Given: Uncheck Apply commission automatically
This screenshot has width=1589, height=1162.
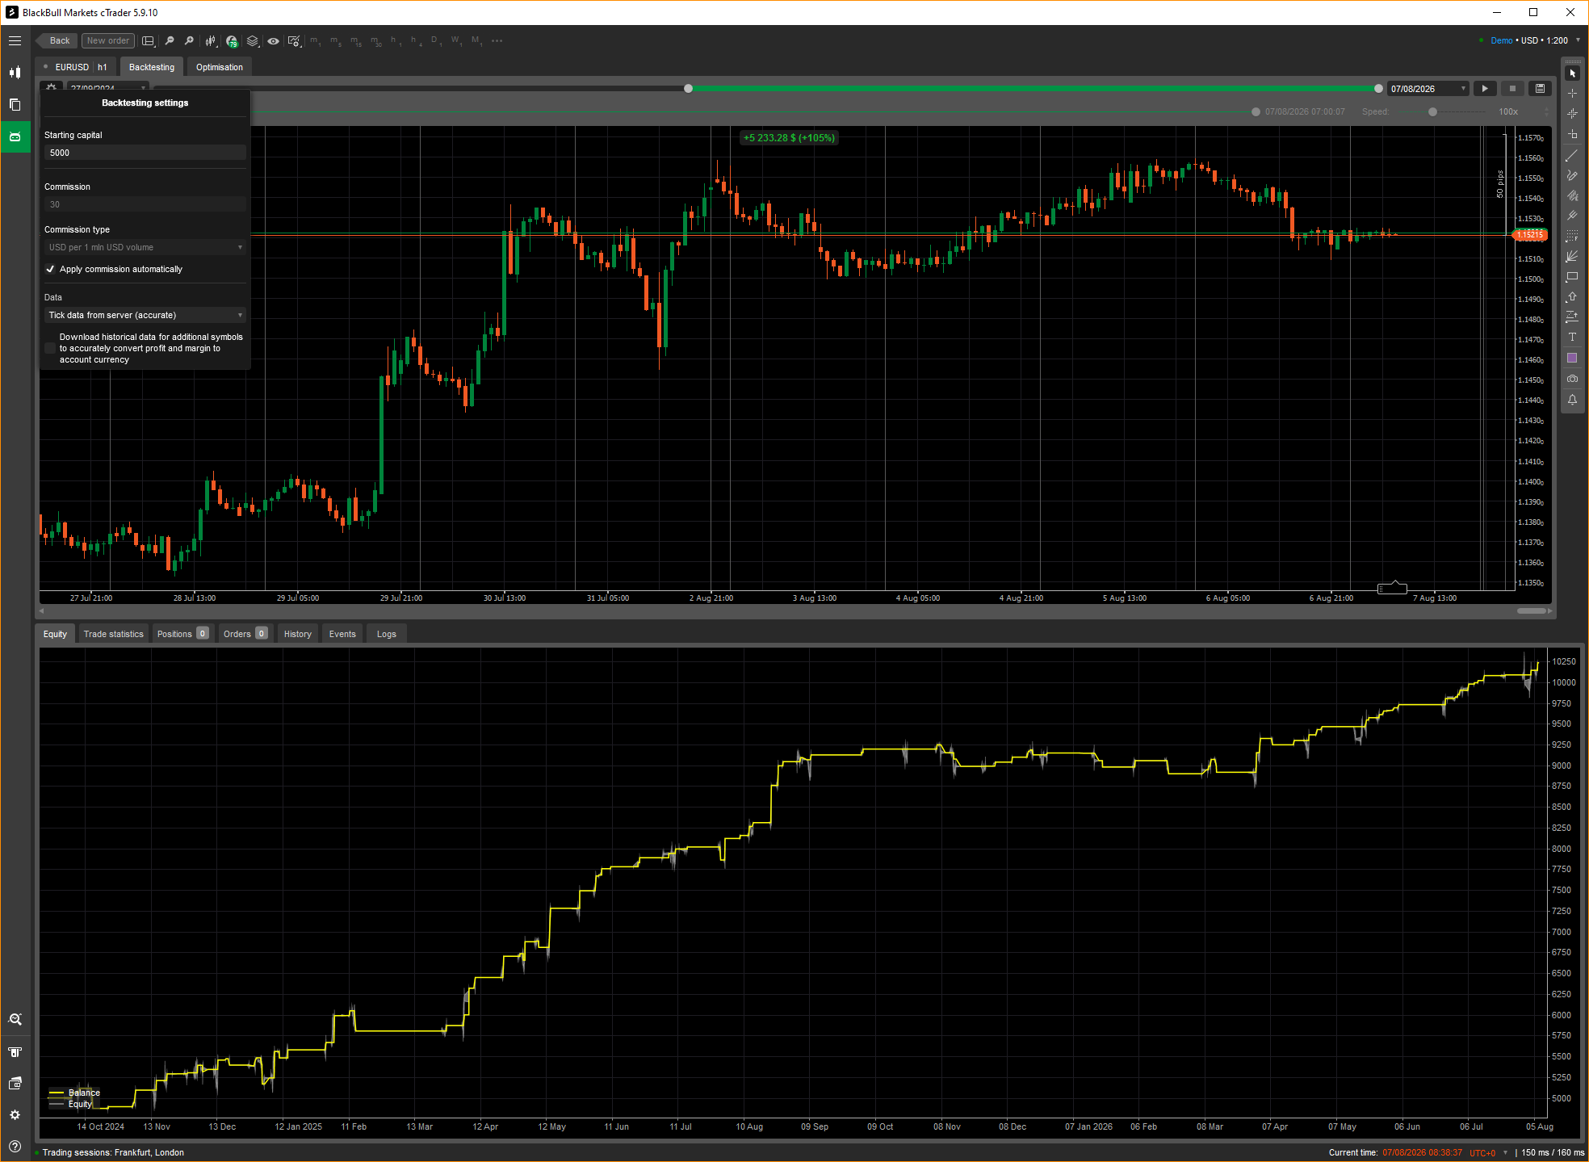Looking at the screenshot, I should [50, 269].
